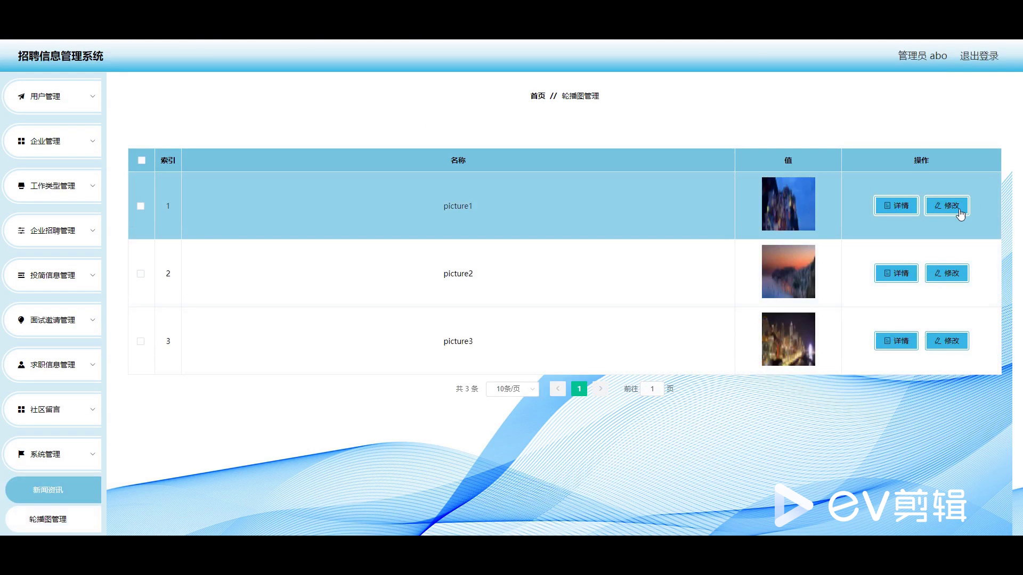Select the 系统管理 menu label
This screenshot has height=575, width=1023.
tap(45, 454)
